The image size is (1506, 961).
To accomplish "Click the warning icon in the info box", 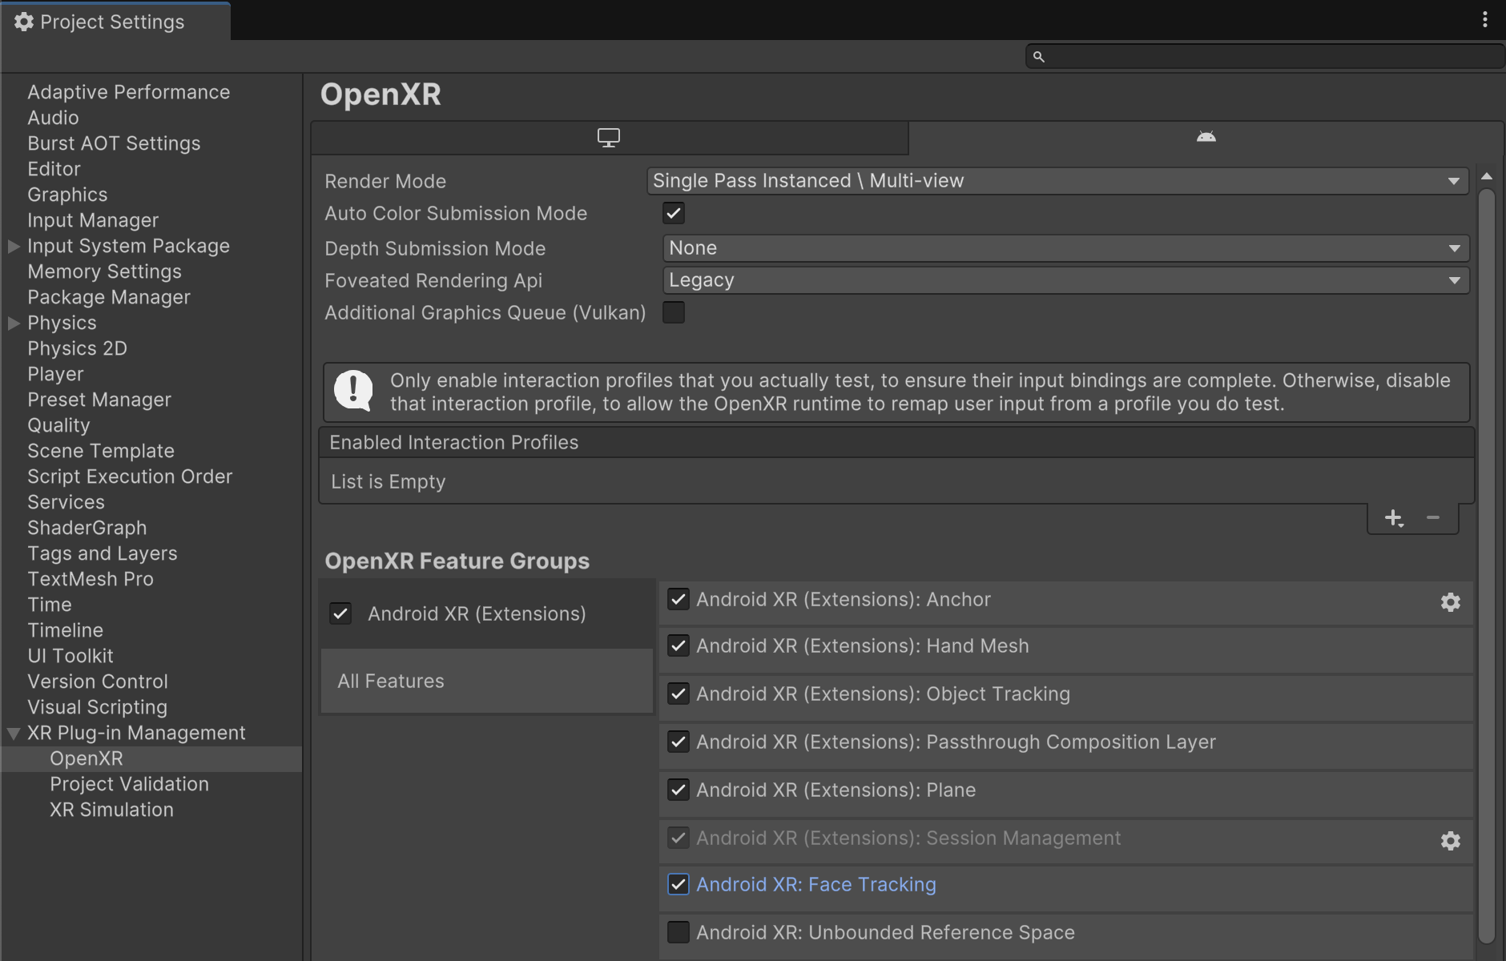I will click(353, 391).
